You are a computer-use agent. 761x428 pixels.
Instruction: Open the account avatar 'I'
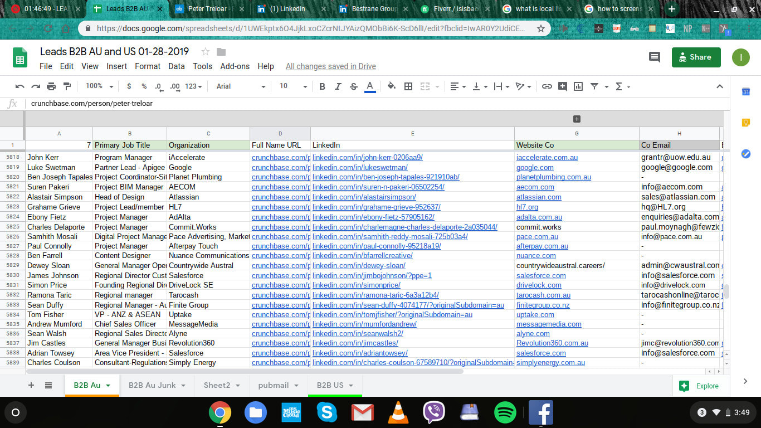(741, 57)
